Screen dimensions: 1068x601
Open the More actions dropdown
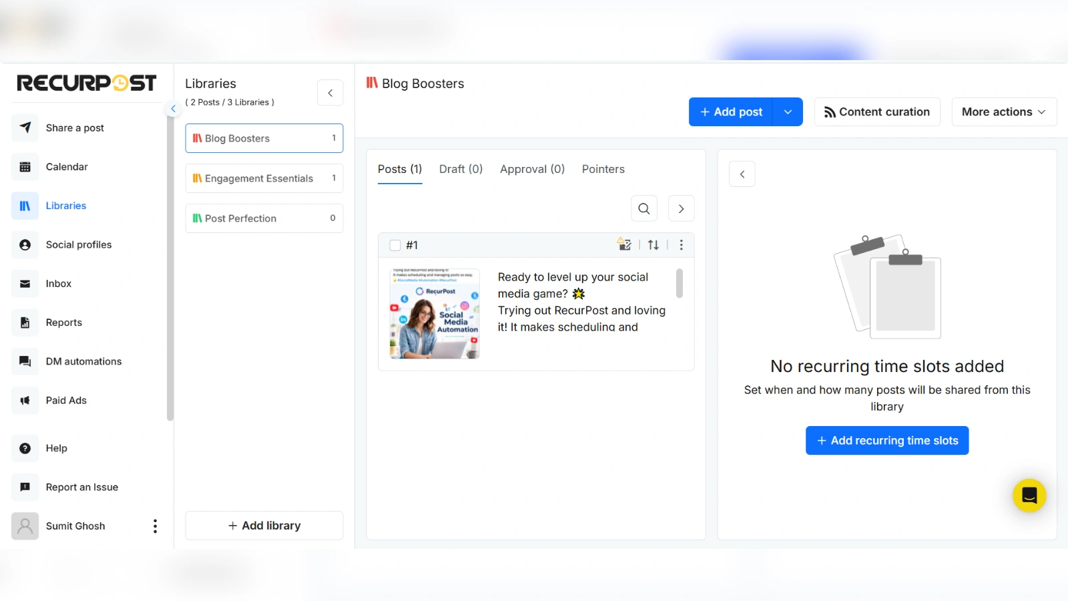1003,112
